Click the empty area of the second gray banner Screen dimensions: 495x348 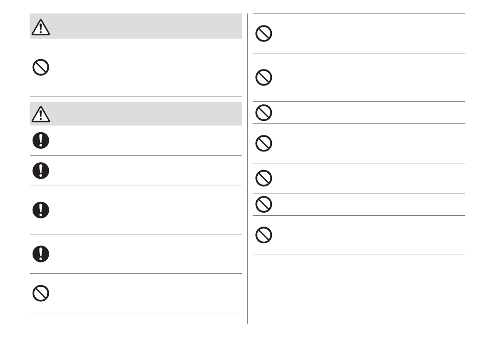[x=145, y=114]
